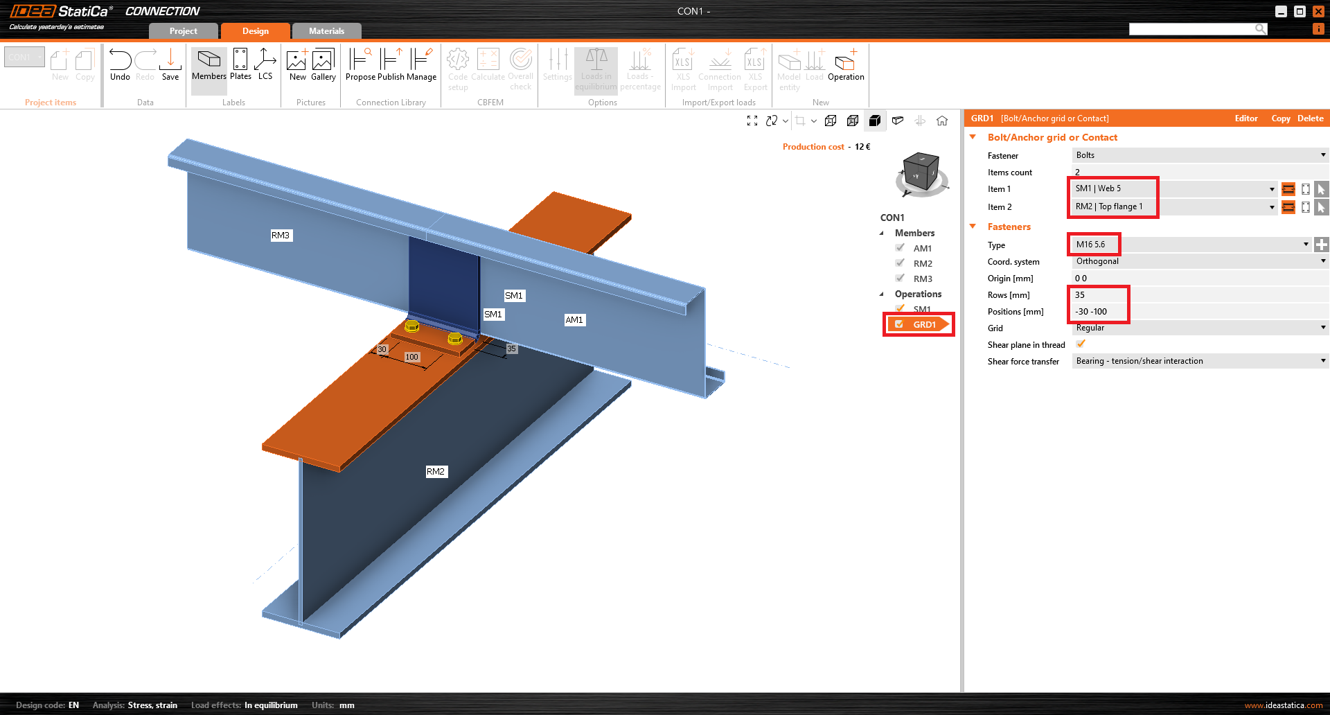Toggle the RM2 member checkbox

pyautogui.click(x=900, y=263)
